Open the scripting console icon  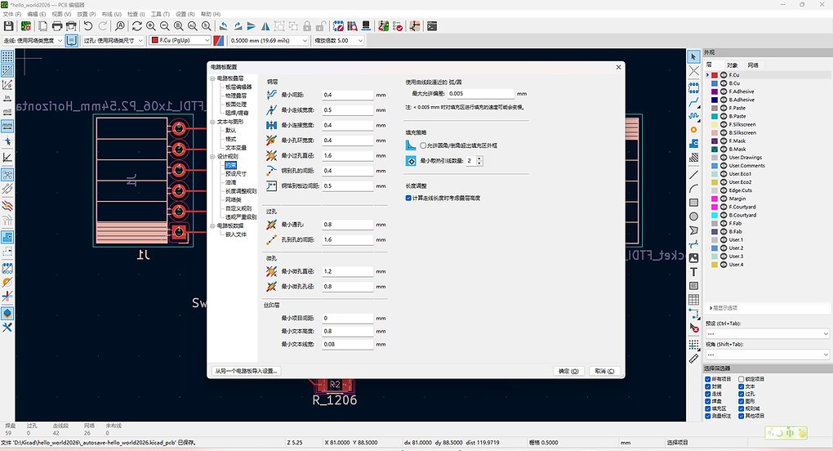point(432,26)
